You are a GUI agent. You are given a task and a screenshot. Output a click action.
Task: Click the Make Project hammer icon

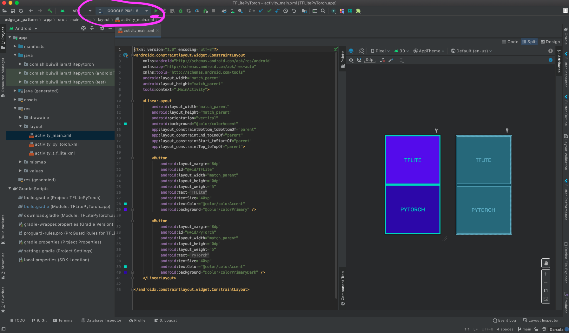point(50,11)
